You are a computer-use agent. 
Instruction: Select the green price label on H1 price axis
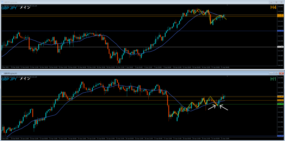click(280, 104)
